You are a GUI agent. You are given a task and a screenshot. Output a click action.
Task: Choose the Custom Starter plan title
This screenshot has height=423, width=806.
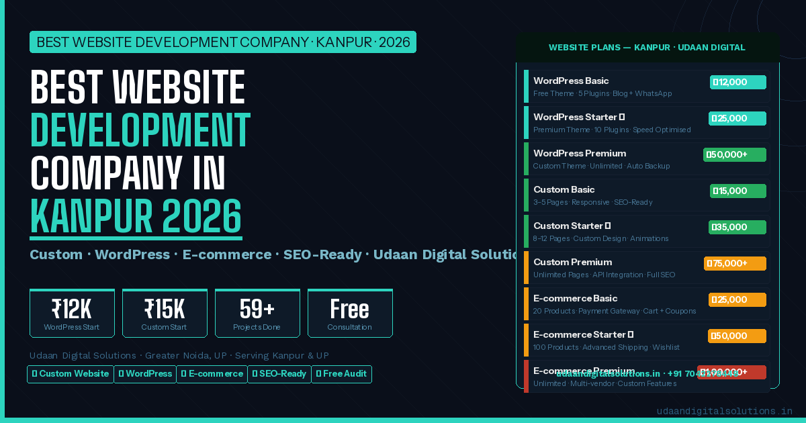572,226
